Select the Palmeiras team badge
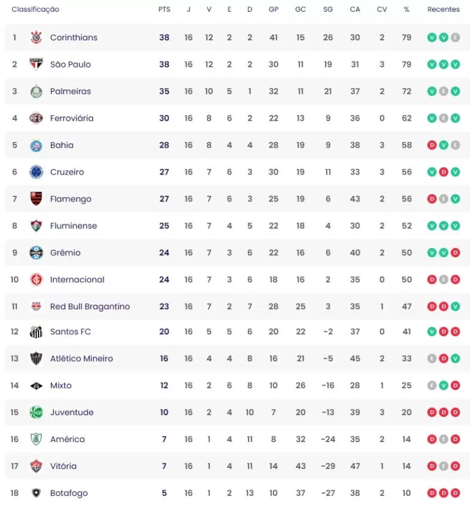The width and height of the screenshot is (470, 507). point(36,91)
